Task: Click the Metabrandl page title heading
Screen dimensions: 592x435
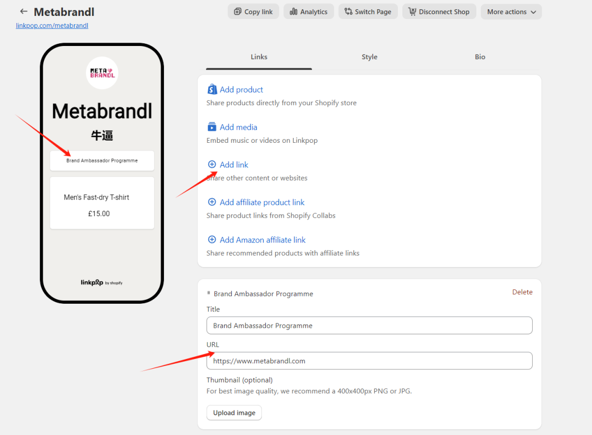Action: 64,12
